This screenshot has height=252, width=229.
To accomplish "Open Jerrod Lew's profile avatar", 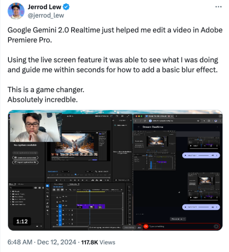I will pos(16,11).
